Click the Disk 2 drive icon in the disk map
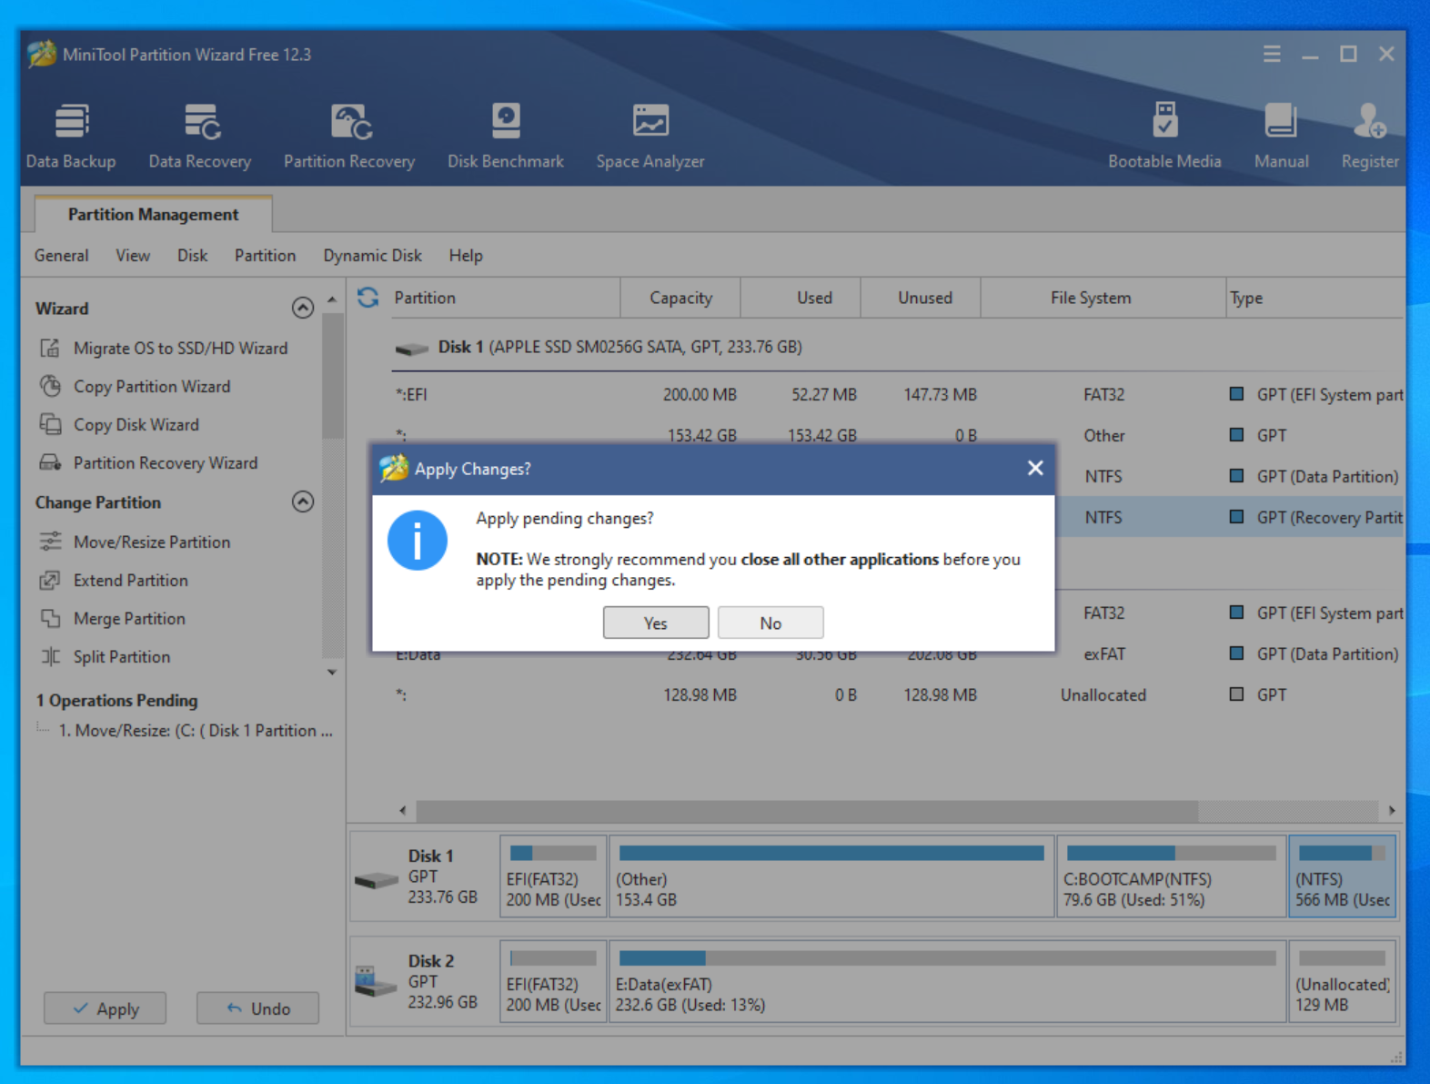 tap(376, 981)
